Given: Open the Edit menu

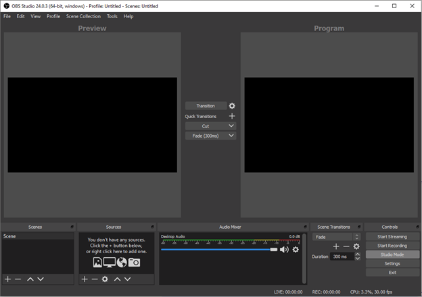Looking at the screenshot, I should coord(20,16).
